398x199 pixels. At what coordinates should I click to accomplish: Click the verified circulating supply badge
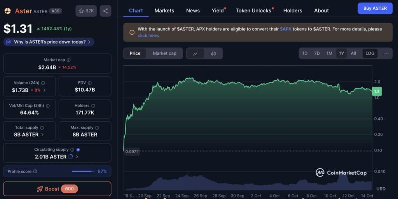coord(78,150)
